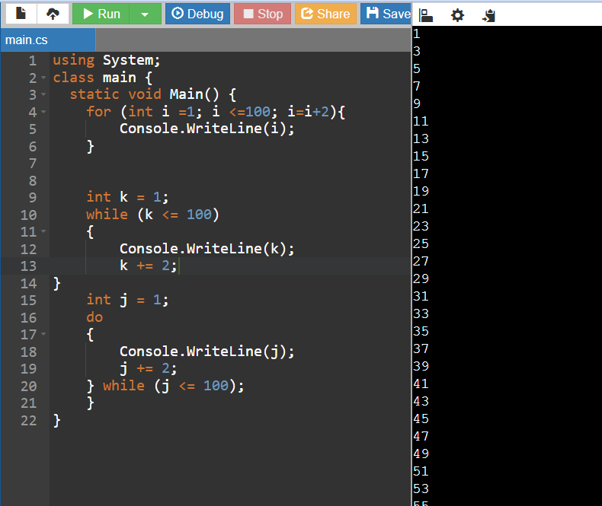The width and height of the screenshot is (602, 506).
Task: Click the copy console output icon
Action: [488, 16]
